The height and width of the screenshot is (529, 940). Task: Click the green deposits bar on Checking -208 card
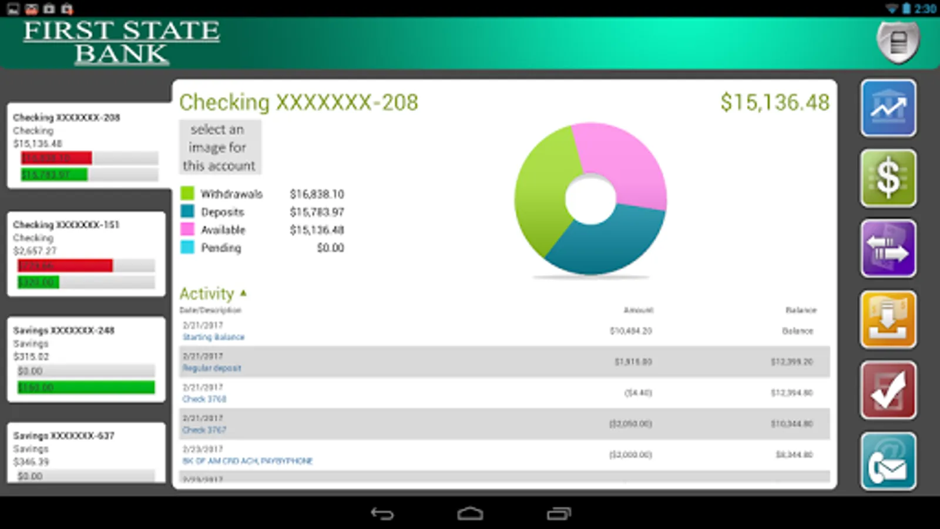(x=54, y=175)
